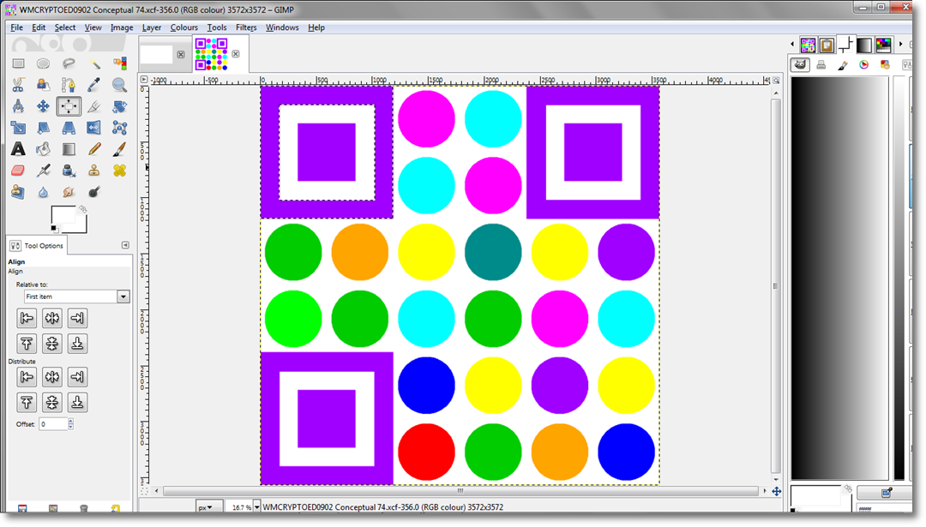The width and height of the screenshot is (926, 527).
Task: Align top edges of targets
Action: click(27, 344)
